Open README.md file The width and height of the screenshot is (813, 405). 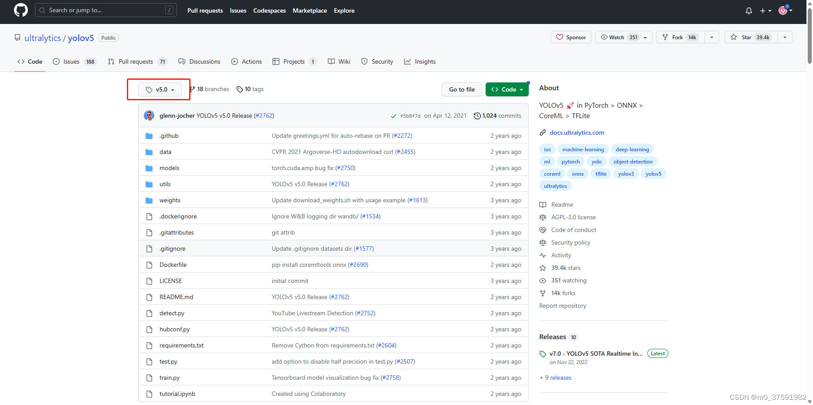click(x=176, y=297)
